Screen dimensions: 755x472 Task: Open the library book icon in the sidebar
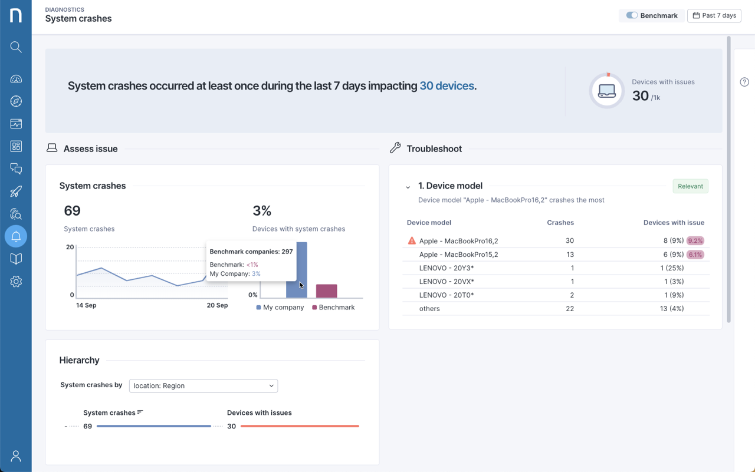pos(16,259)
